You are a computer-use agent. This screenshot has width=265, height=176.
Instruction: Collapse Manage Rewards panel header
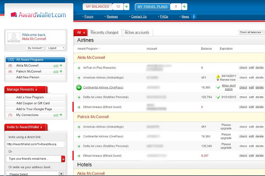point(26,89)
